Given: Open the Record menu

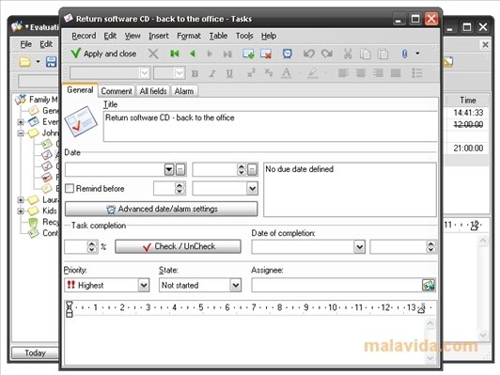Looking at the screenshot, I should [84, 36].
